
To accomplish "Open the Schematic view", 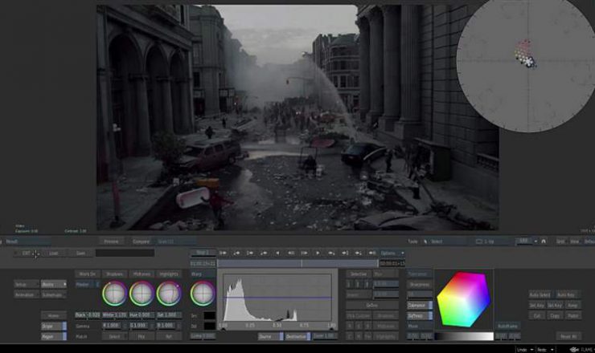I will pos(54,294).
